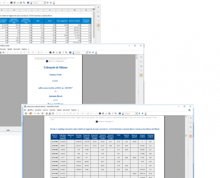Open Help icon in front Writer toolbar

(120, 113)
